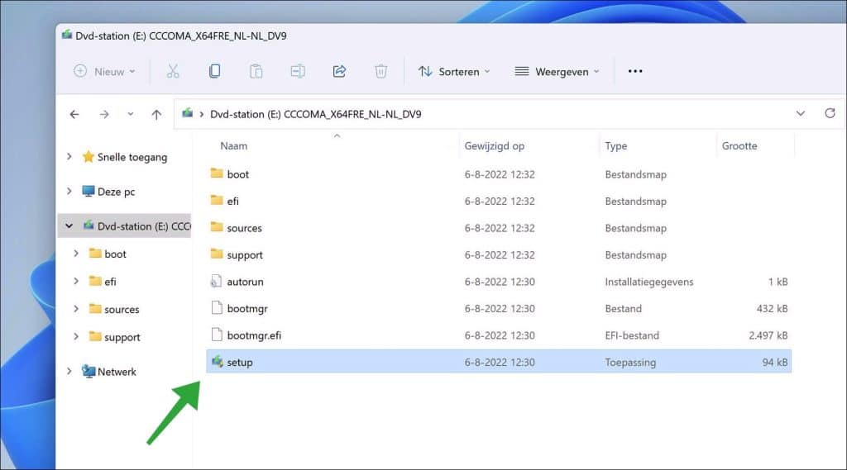Select the 'autorun' file name

245,282
